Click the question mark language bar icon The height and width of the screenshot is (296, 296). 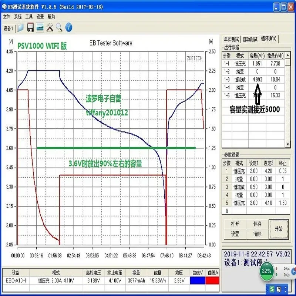click(x=279, y=289)
